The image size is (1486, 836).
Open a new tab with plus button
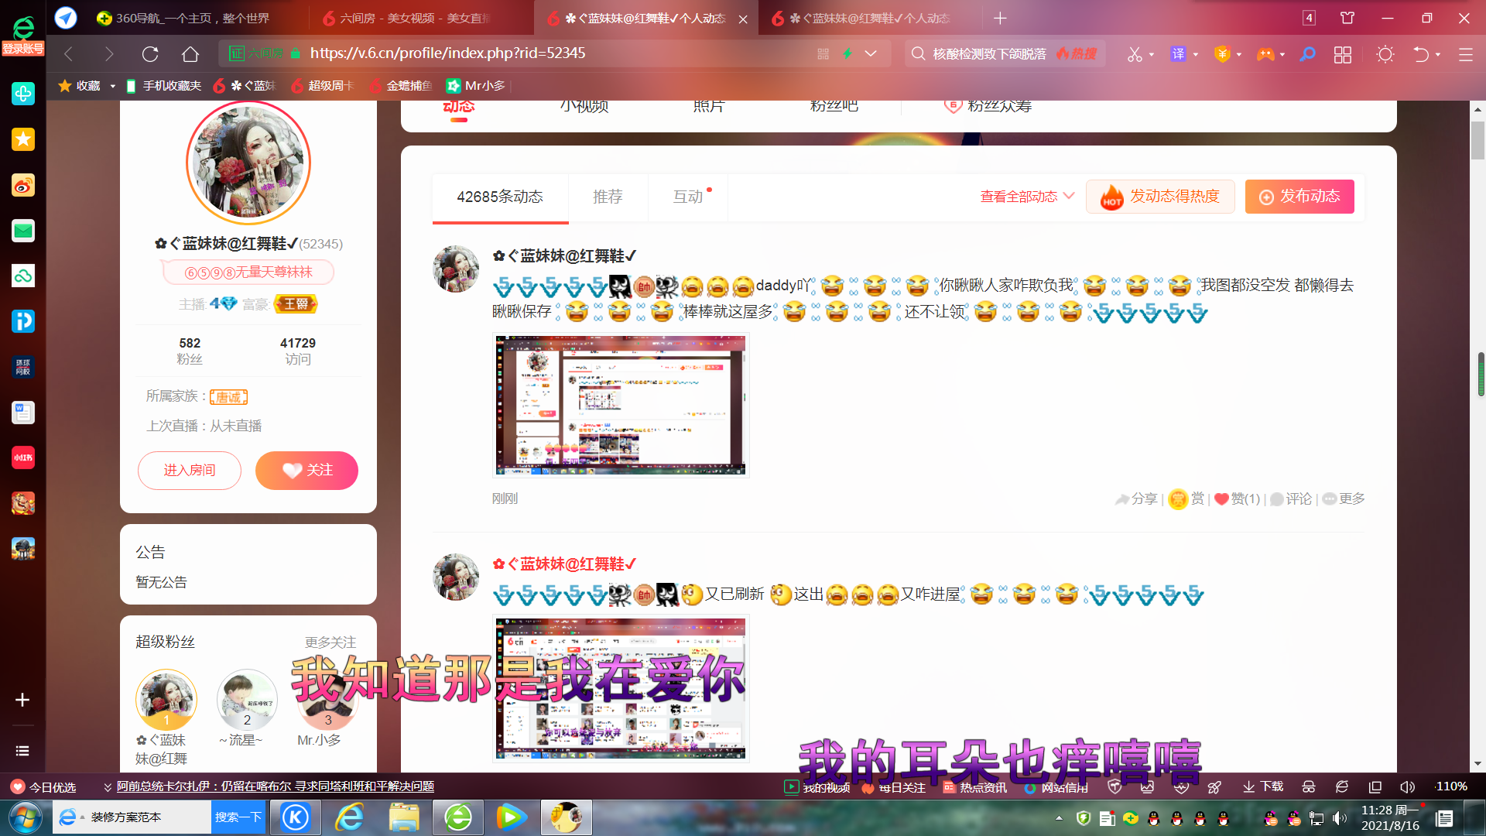point(1000,18)
